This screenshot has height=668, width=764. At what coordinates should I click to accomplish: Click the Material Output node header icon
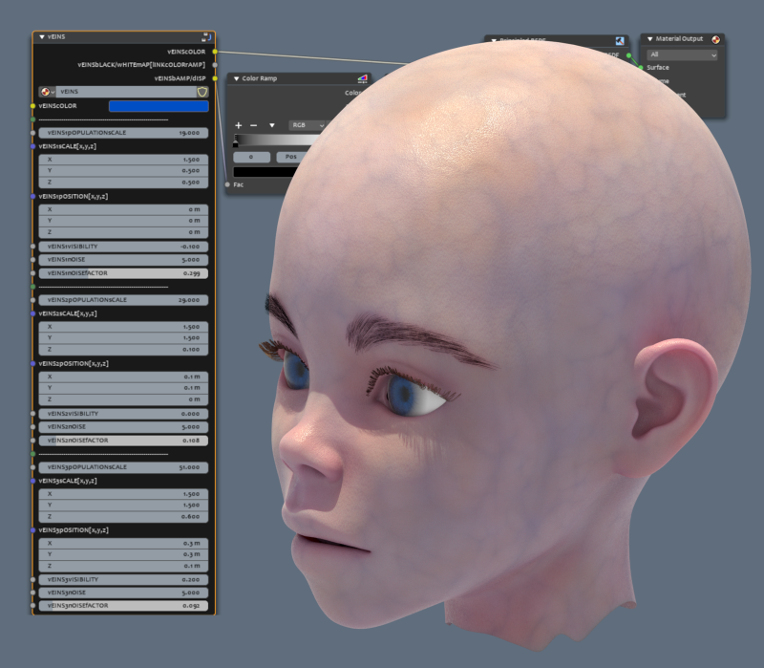(x=715, y=39)
